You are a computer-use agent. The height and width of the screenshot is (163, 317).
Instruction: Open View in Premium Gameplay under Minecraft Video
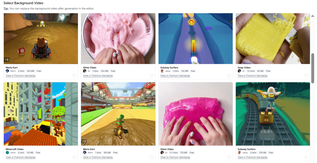tap(21, 157)
